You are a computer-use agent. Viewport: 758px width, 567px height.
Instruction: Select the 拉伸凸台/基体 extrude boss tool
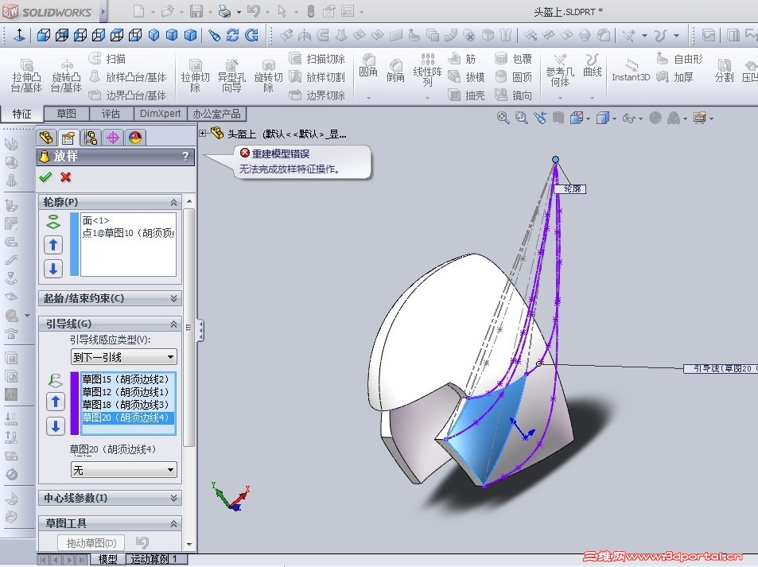point(26,76)
